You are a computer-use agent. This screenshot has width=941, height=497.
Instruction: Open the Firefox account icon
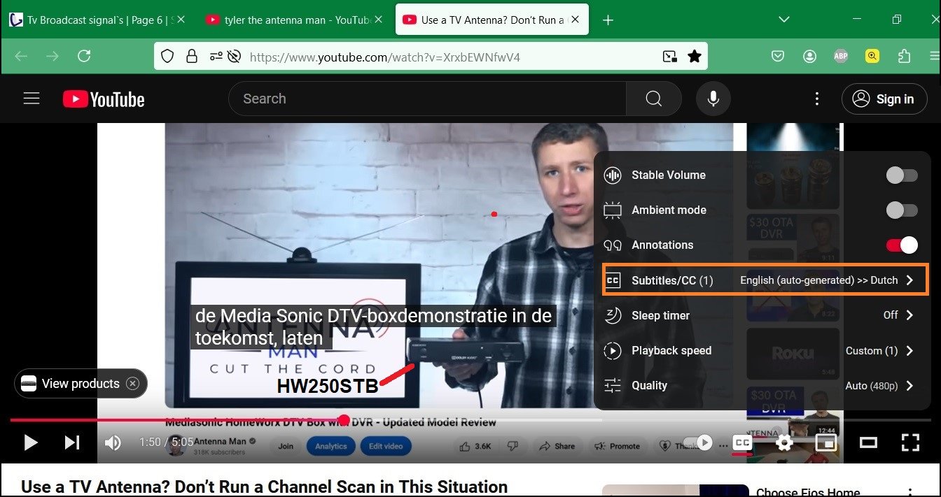point(809,57)
